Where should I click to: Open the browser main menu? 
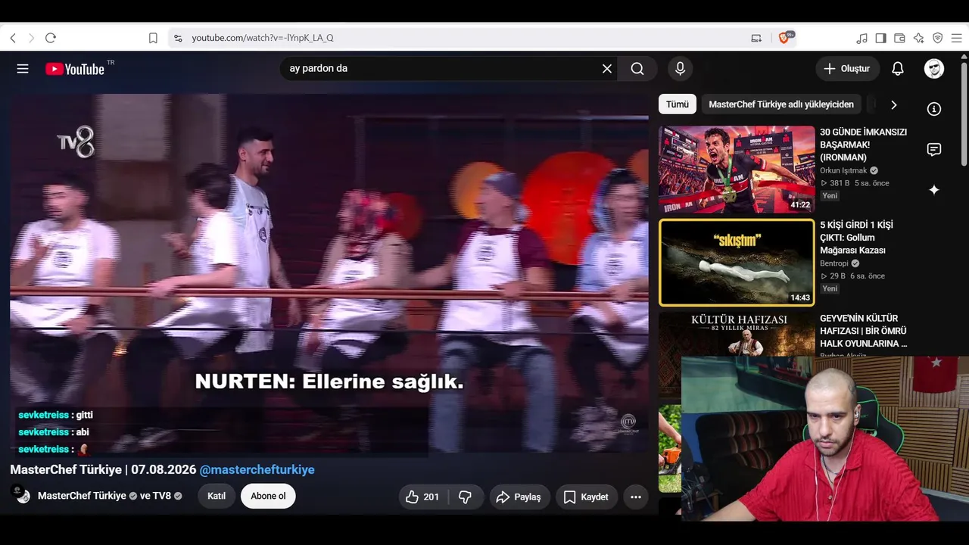click(957, 38)
